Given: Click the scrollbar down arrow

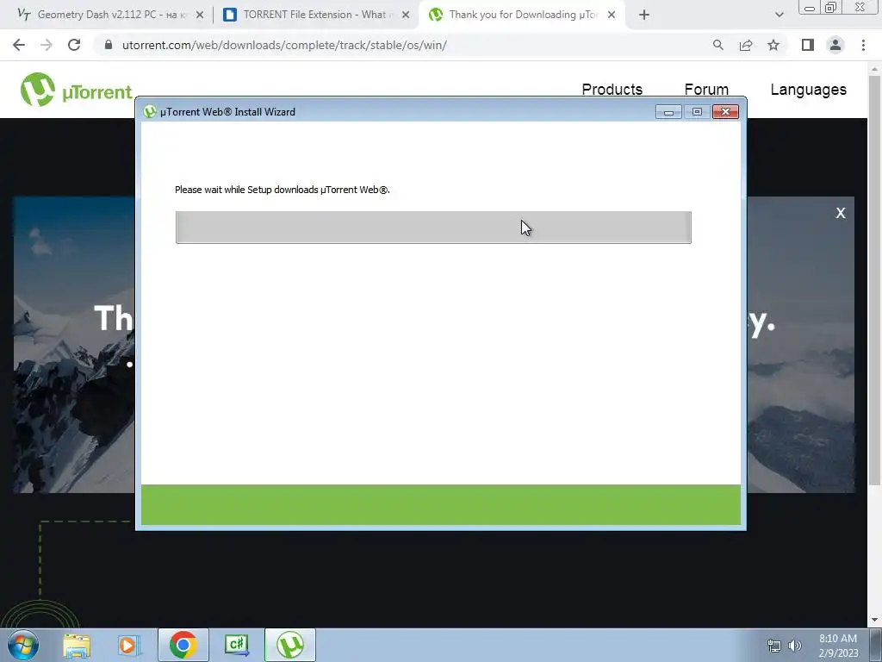Looking at the screenshot, I should 874,620.
